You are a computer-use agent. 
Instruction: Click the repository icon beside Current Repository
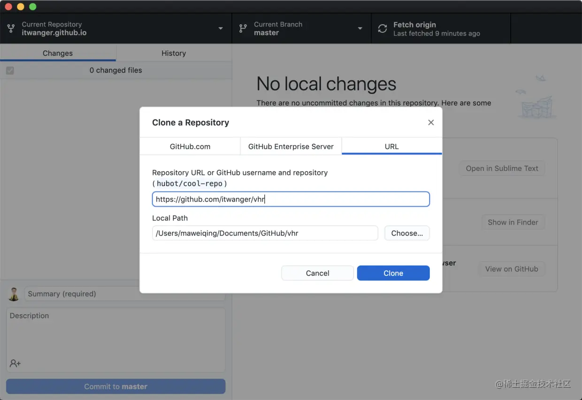coord(11,29)
